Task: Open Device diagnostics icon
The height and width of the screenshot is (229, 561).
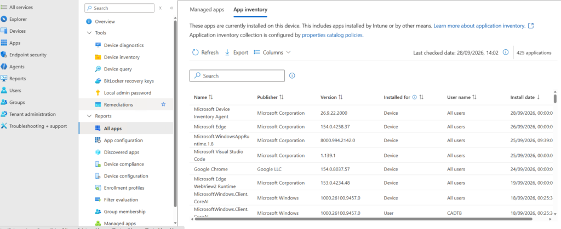Action: pos(98,45)
